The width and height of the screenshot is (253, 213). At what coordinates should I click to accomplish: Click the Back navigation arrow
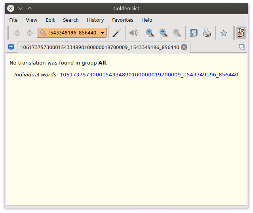point(17,33)
